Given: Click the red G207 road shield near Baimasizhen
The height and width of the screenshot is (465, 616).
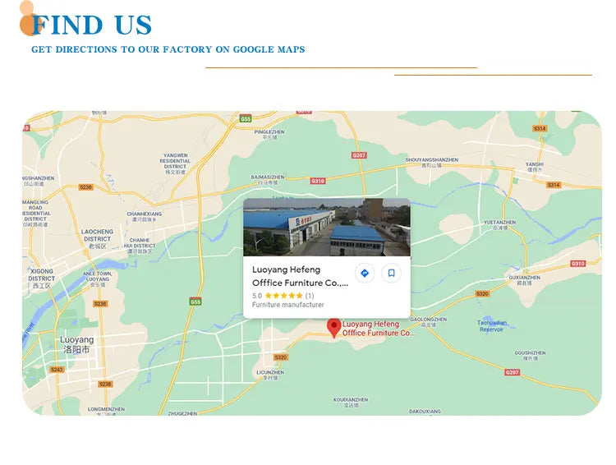Looking at the screenshot, I should pos(359,155).
